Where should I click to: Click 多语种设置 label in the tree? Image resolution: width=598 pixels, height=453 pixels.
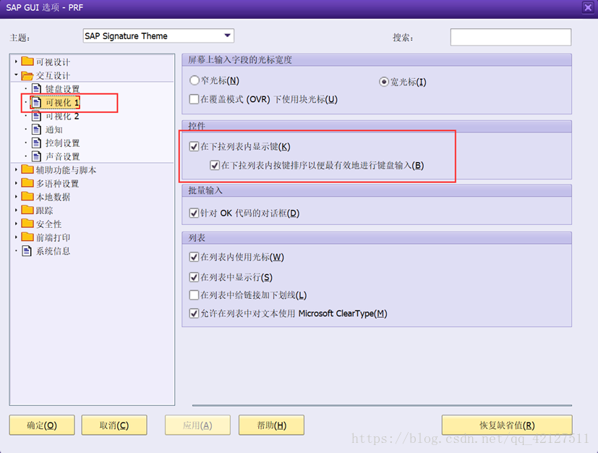click(58, 183)
